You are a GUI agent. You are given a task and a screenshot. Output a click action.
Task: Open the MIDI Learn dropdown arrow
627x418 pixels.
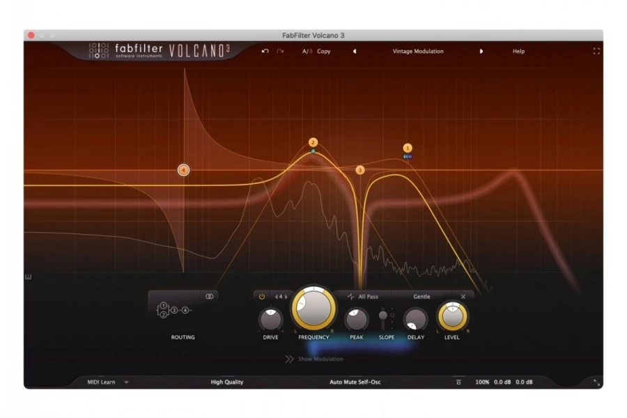126,382
